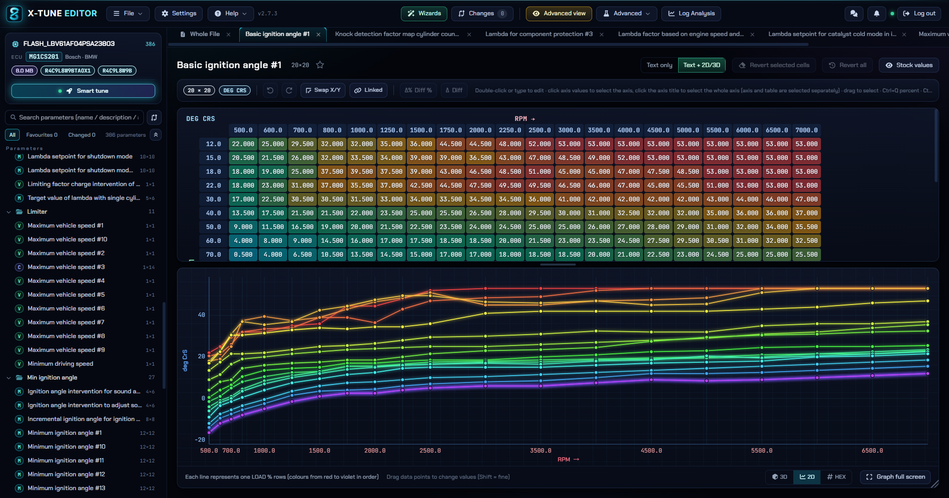Undo the last table edit

point(270,90)
